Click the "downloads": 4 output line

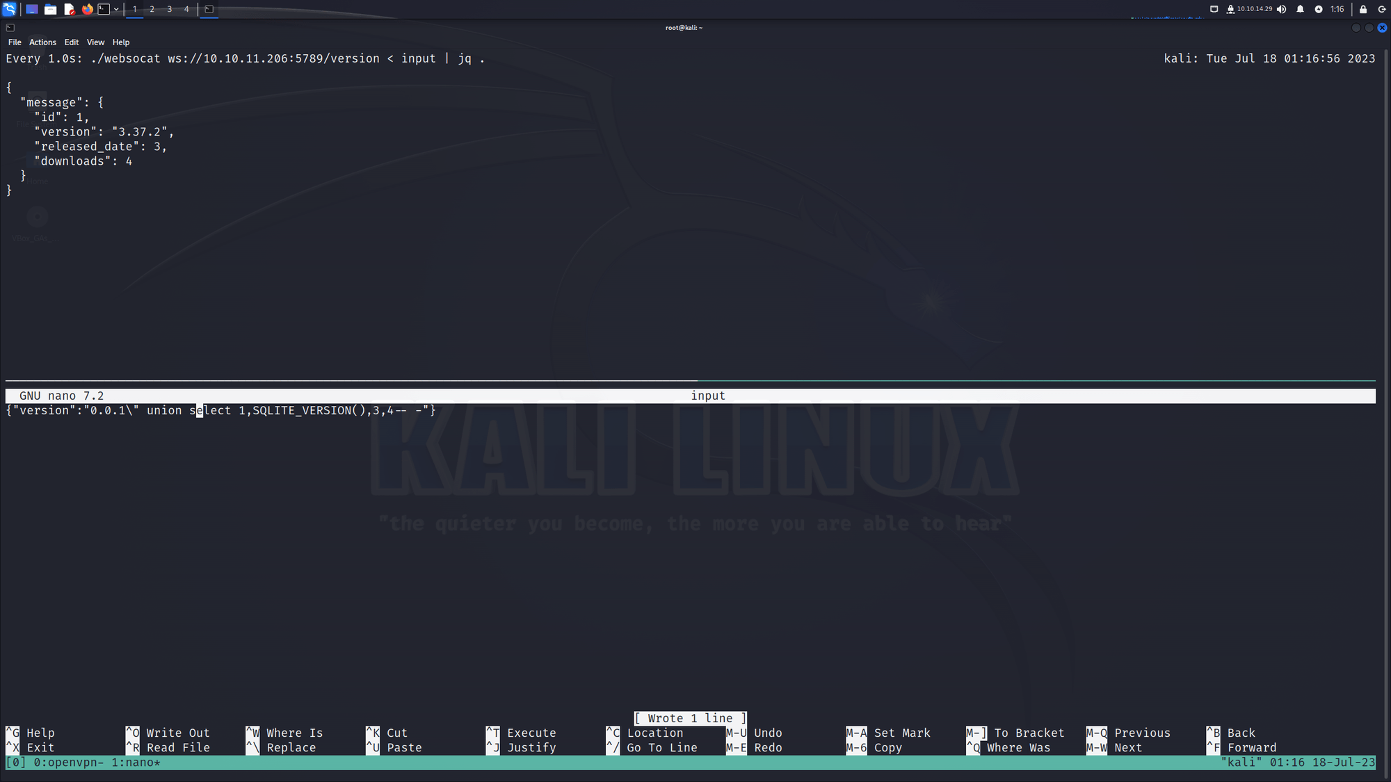click(83, 161)
